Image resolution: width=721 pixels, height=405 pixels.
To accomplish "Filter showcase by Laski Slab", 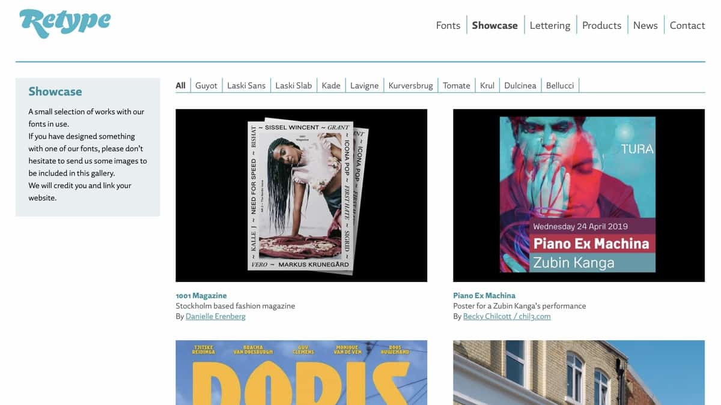I will pos(294,85).
